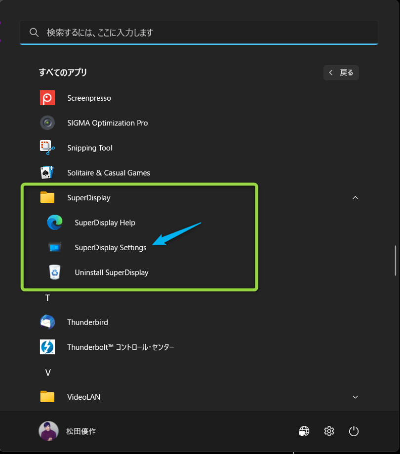Click the VideoLAN folder name
The width and height of the screenshot is (400, 454).
click(x=84, y=397)
